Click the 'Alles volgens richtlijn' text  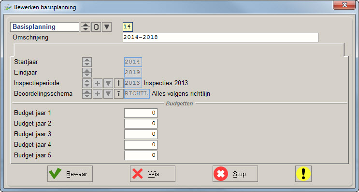tap(181, 94)
